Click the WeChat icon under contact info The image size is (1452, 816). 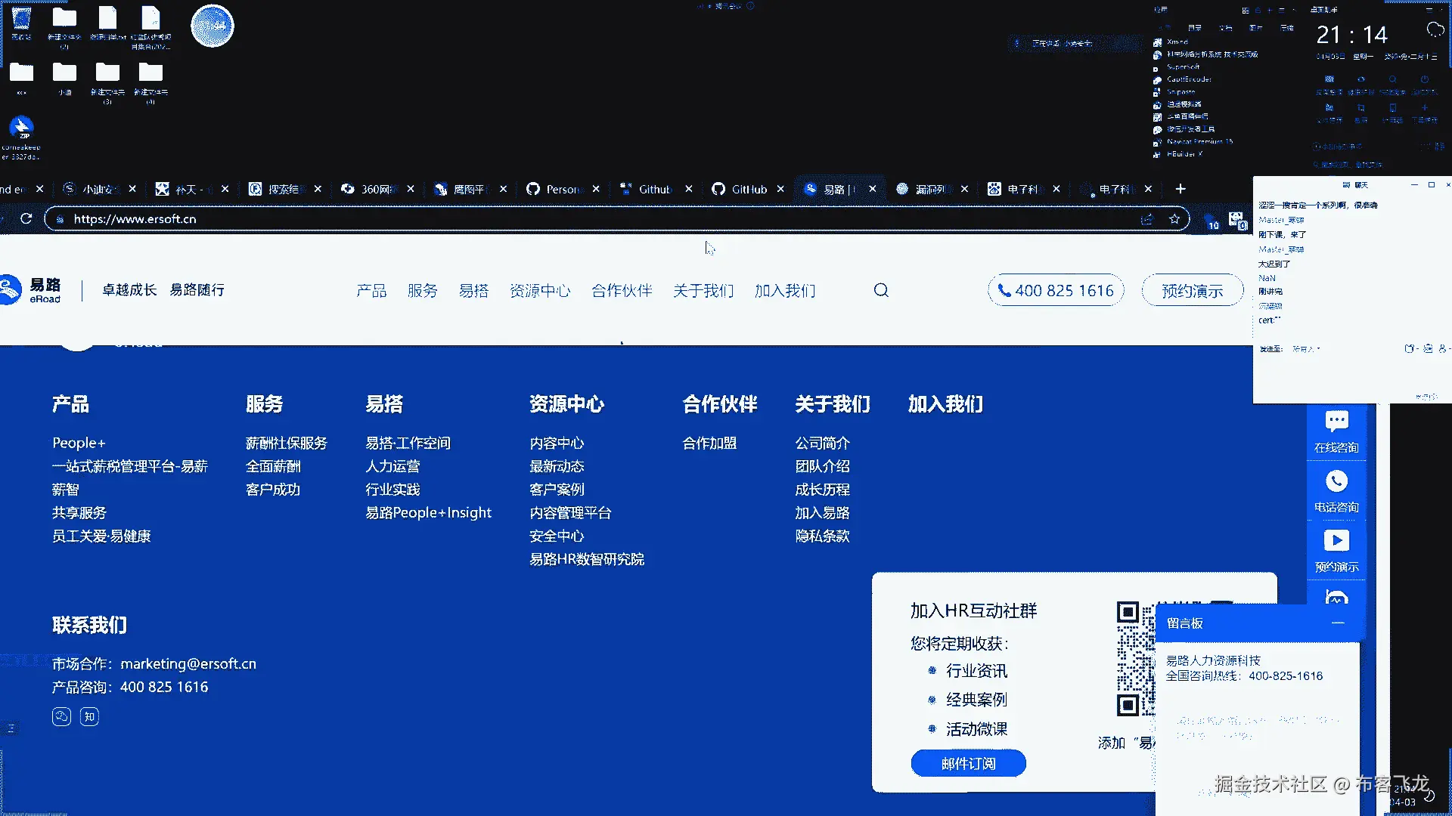[61, 716]
